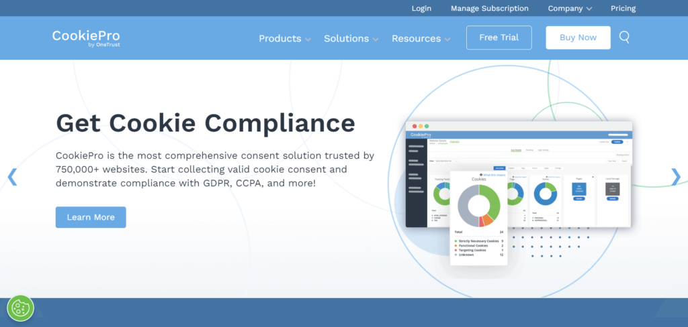Advance carousel with right arrow
Image resolution: width=688 pixels, height=327 pixels.
675,177
